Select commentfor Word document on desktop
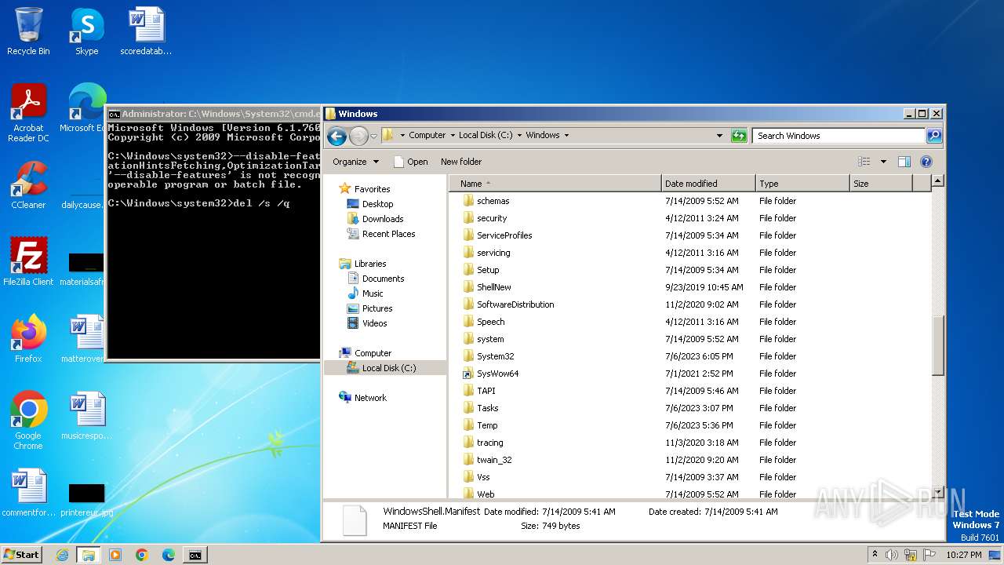The height and width of the screenshot is (565, 1004). point(29,492)
